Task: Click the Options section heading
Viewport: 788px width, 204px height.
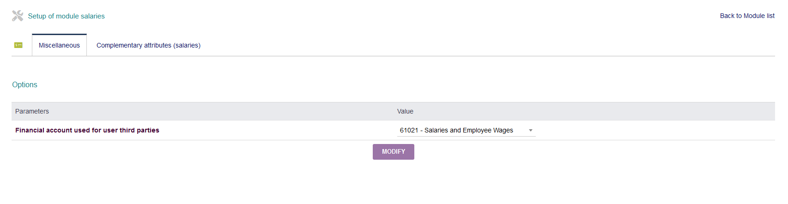Action: 24,84
